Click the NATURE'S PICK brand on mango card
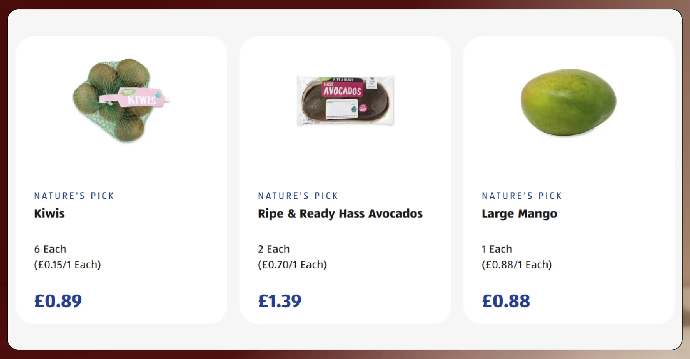This screenshot has height=359, width=690. (x=521, y=196)
